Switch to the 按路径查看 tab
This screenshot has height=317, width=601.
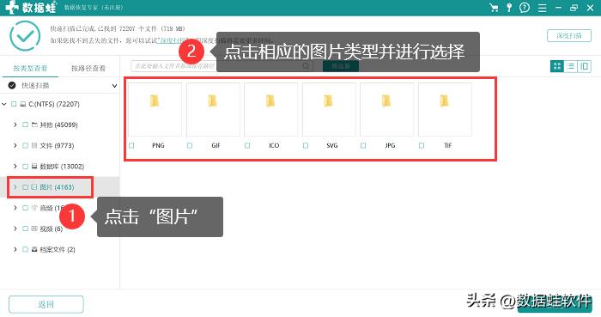click(88, 68)
